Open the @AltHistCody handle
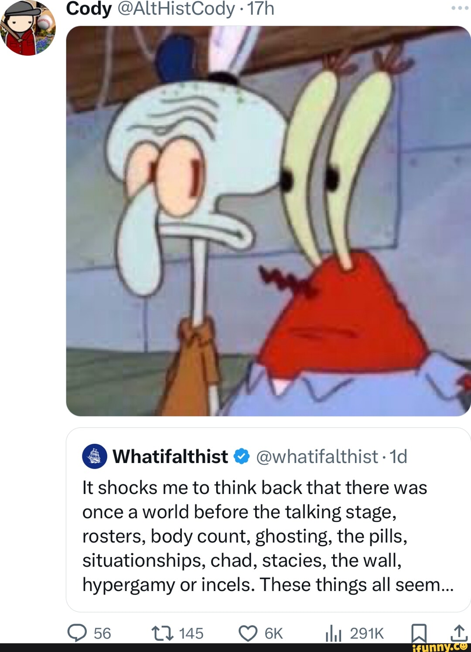The width and height of the screenshot is (471, 652). [x=176, y=8]
